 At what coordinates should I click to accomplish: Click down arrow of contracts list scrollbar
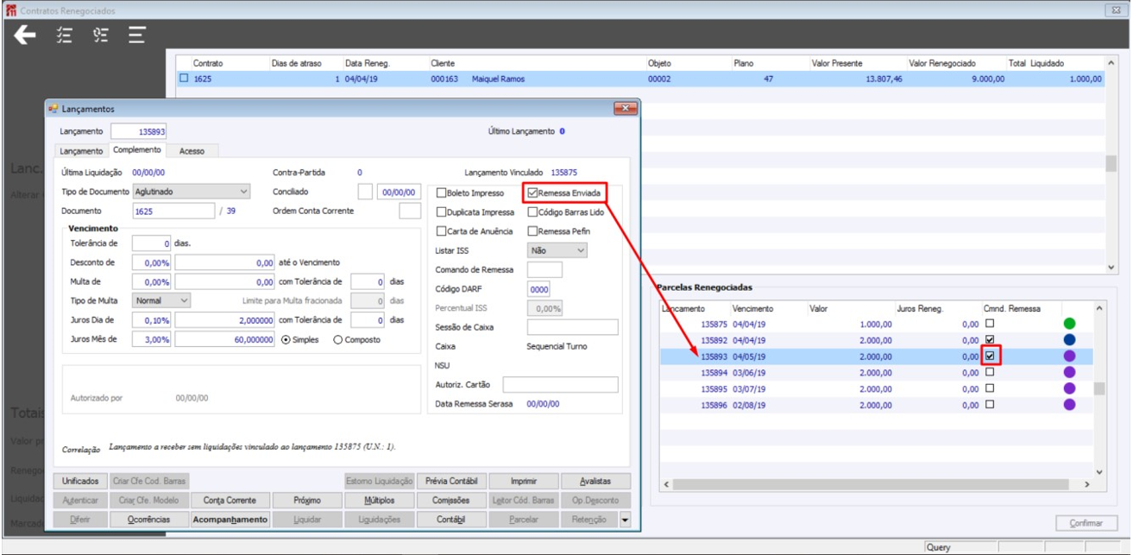1111,268
